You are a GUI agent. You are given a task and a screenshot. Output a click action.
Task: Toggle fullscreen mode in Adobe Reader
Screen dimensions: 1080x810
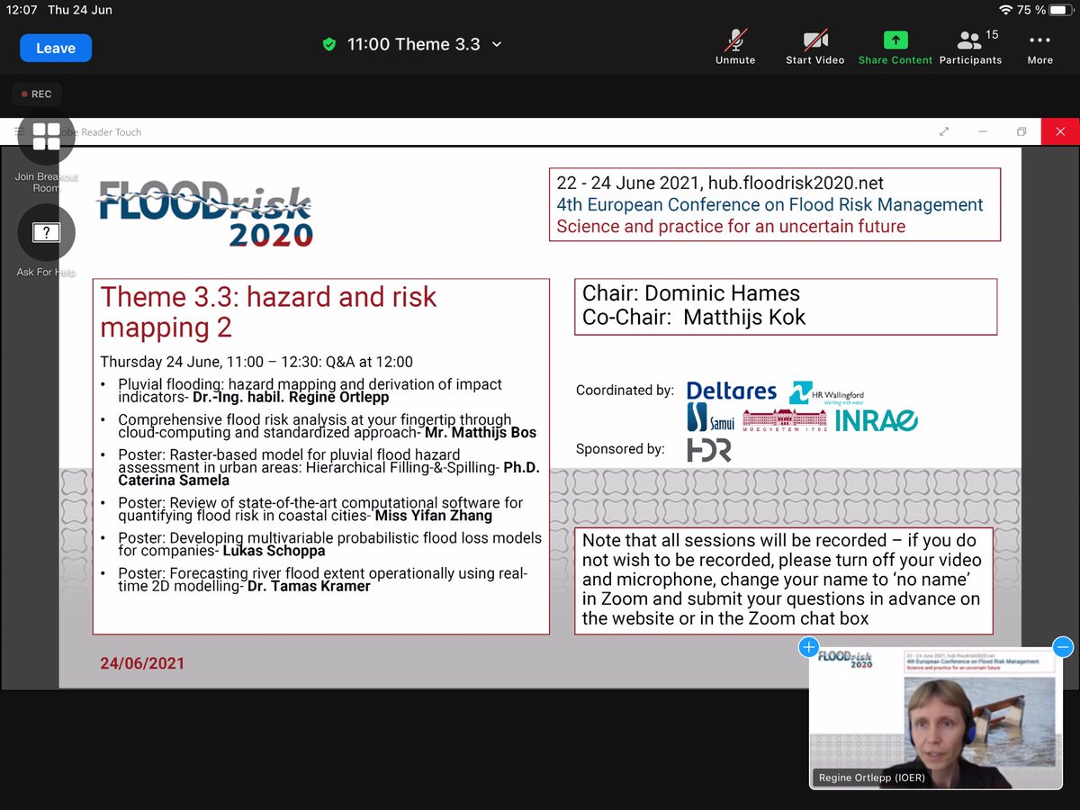click(x=944, y=131)
